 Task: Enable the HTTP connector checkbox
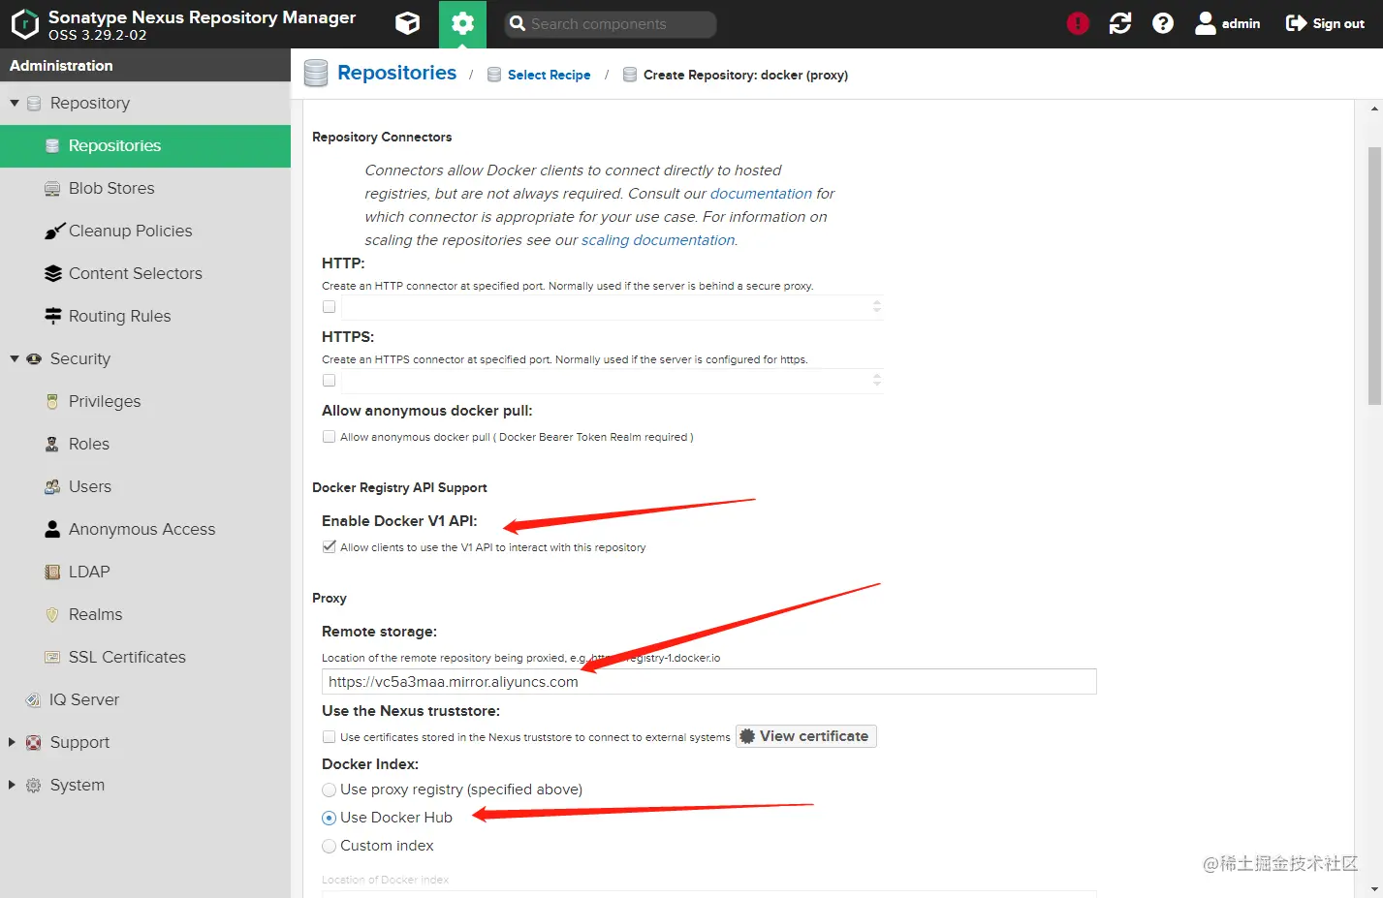coord(330,307)
